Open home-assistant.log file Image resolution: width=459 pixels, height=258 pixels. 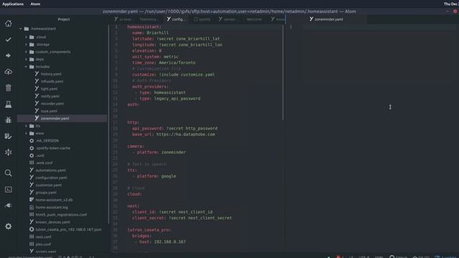(52, 207)
